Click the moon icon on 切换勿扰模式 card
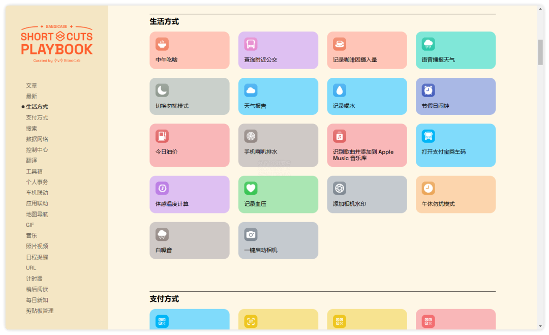This screenshot has height=335, width=549. coord(162,90)
